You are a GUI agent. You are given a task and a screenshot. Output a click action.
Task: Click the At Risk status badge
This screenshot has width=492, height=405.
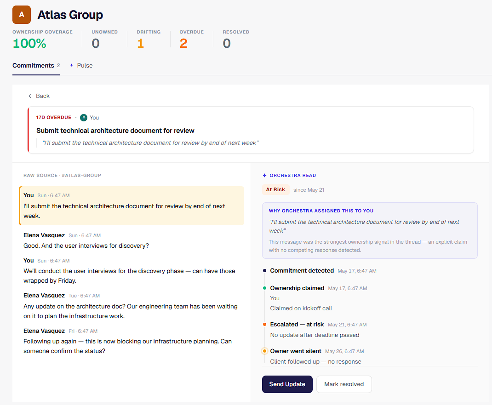point(275,189)
